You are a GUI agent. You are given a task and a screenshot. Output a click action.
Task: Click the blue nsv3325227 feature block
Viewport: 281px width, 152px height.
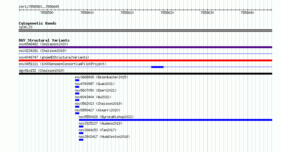pos(81,127)
